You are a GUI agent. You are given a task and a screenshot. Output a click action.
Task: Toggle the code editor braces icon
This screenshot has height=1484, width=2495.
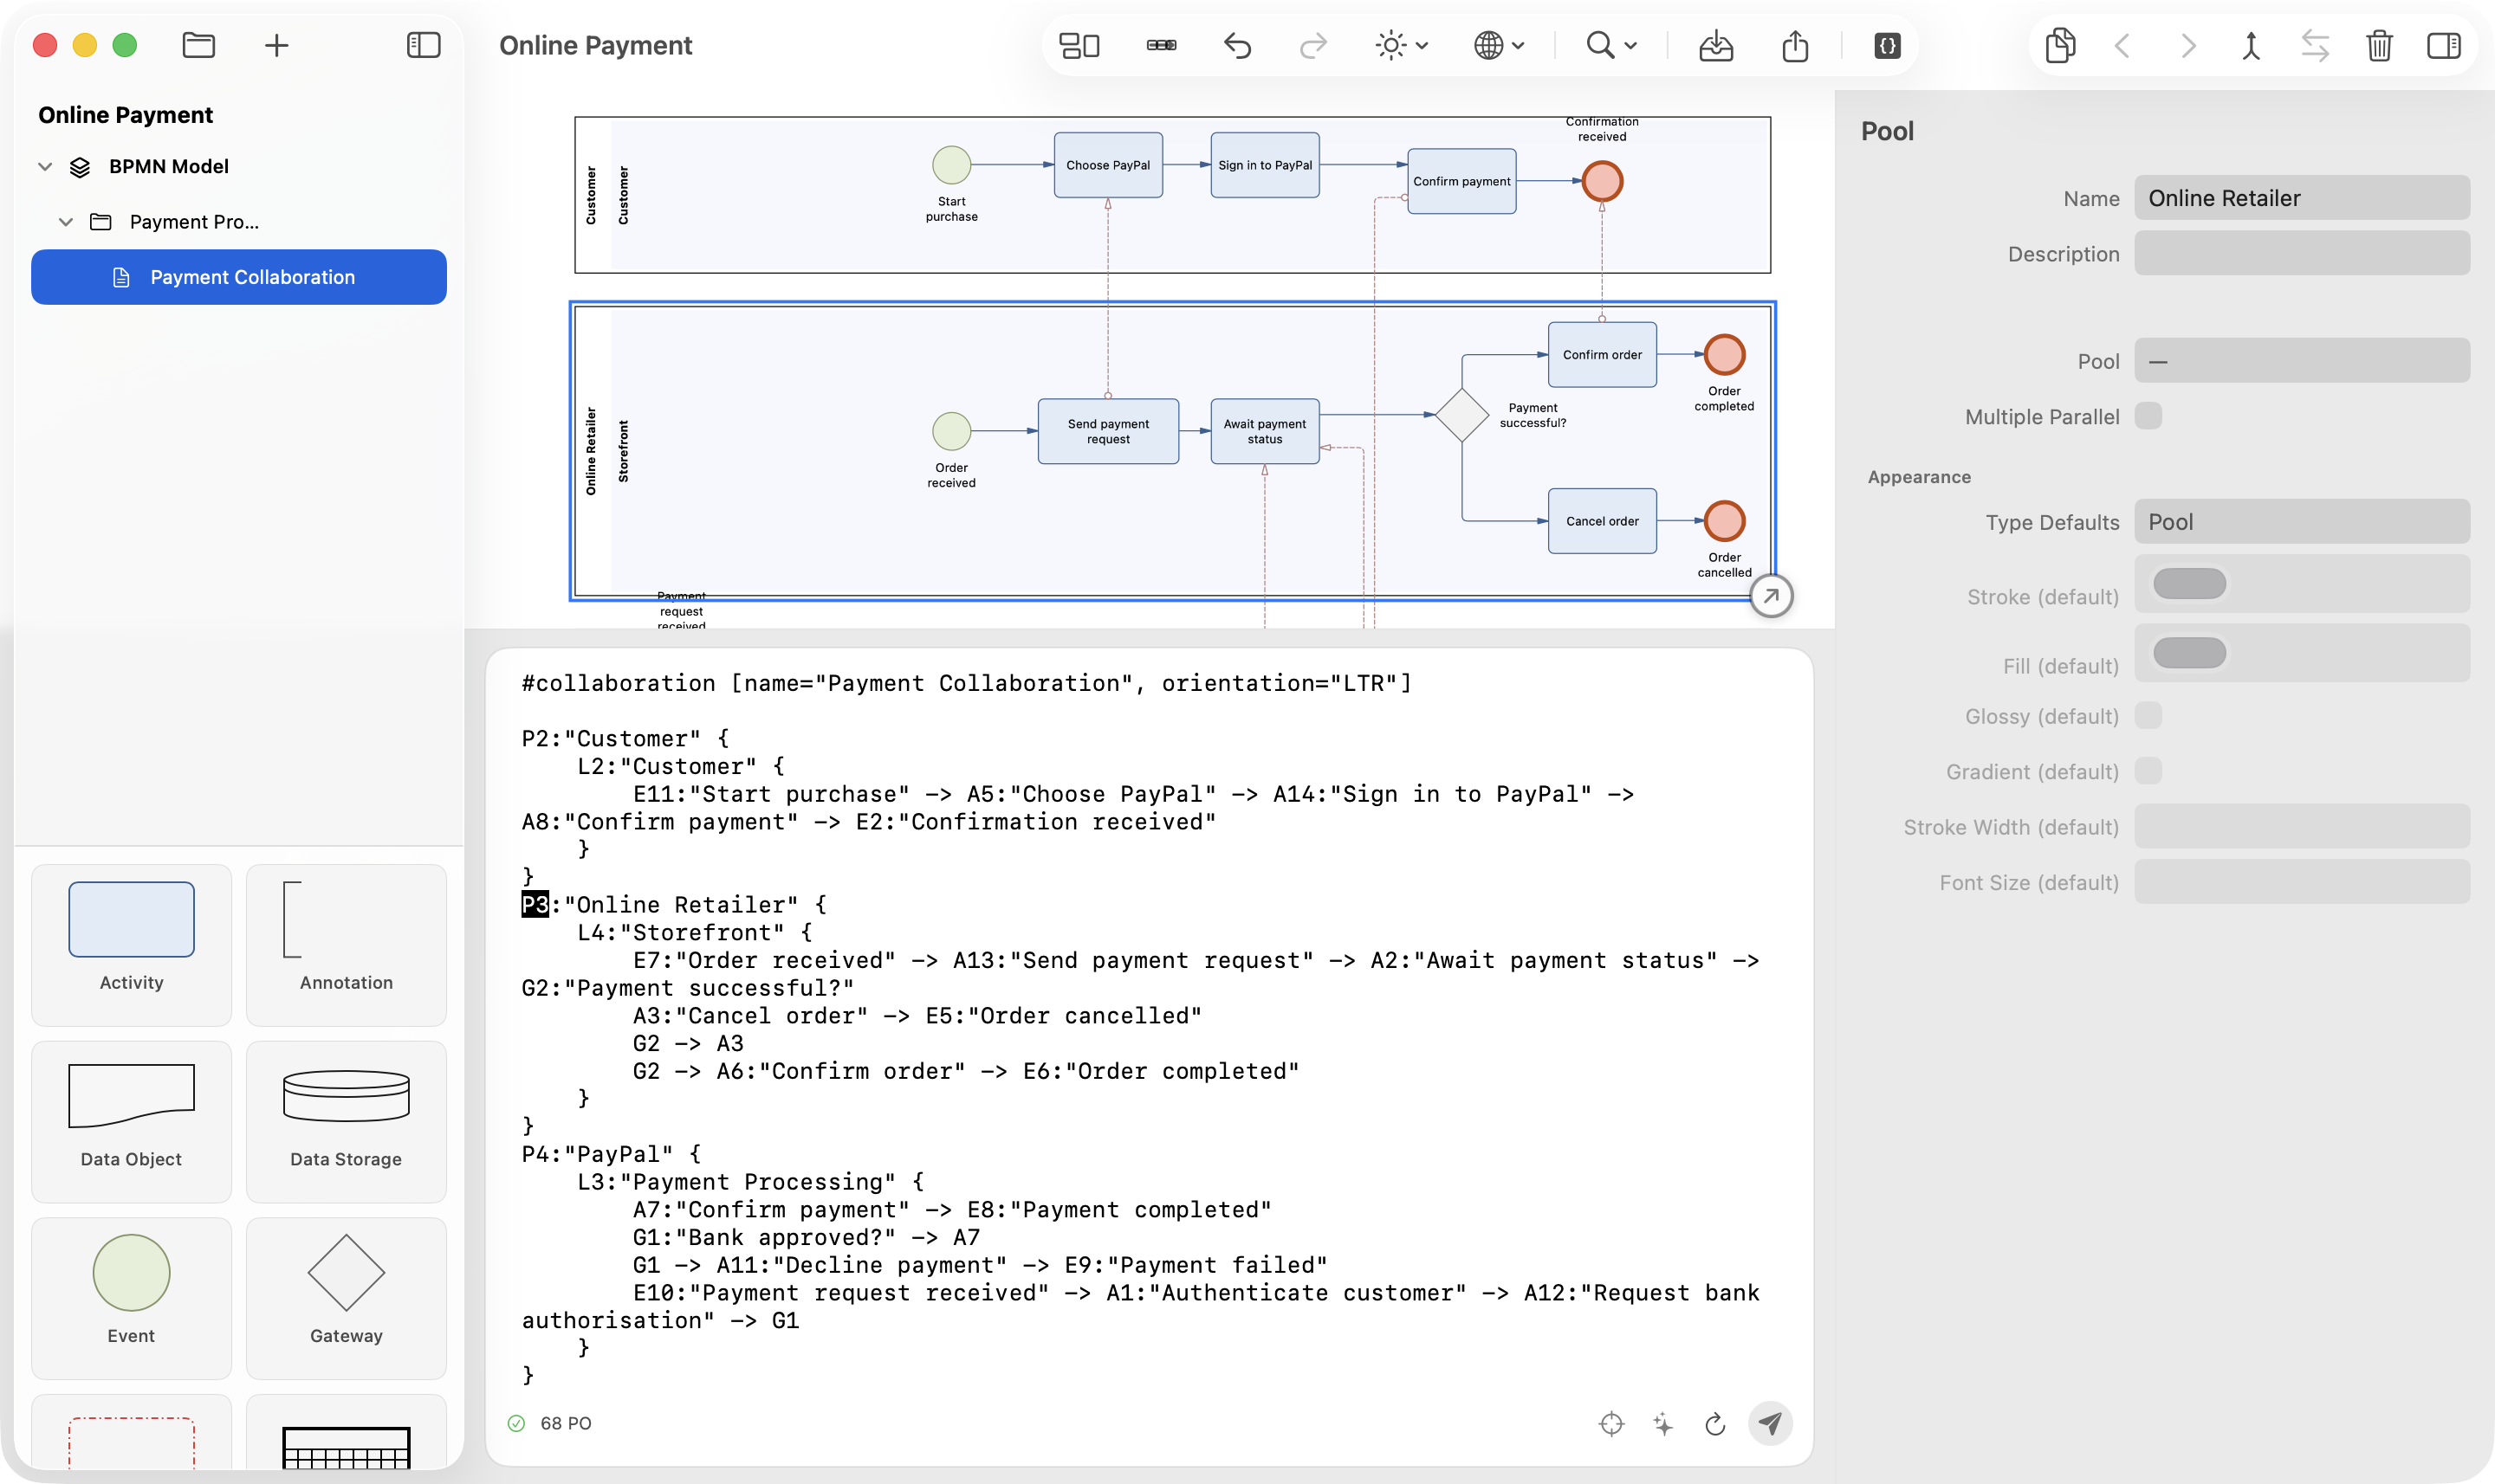click(x=1887, y=45)
